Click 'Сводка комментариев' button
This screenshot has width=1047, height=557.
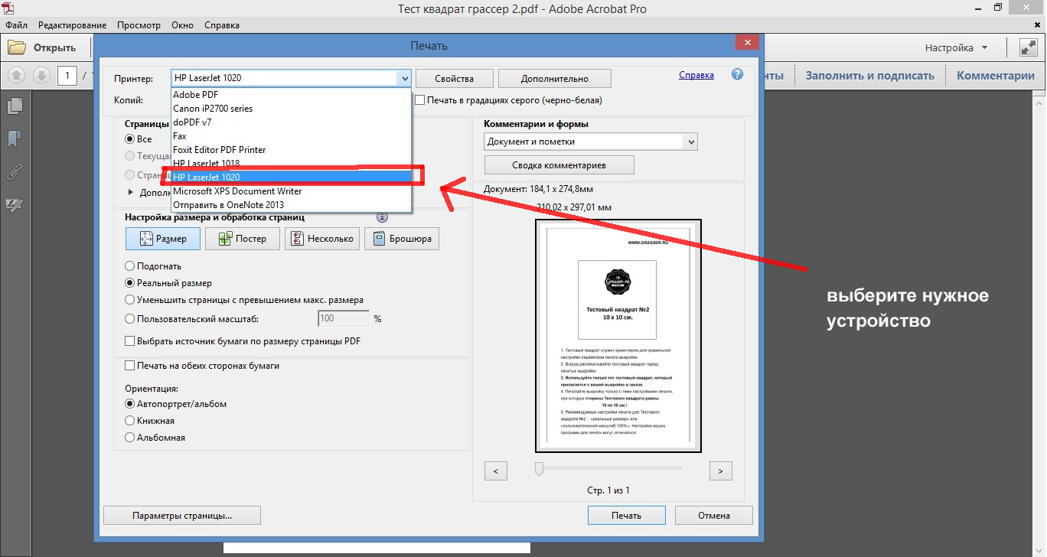point(559,165)
